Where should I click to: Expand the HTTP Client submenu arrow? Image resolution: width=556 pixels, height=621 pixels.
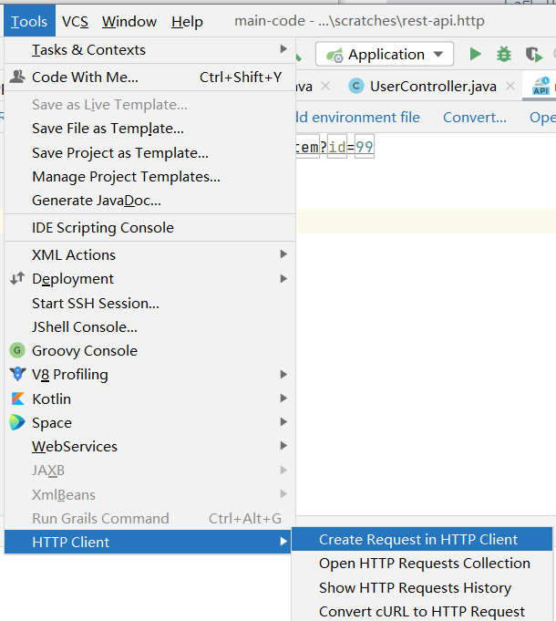click(283, 541)
